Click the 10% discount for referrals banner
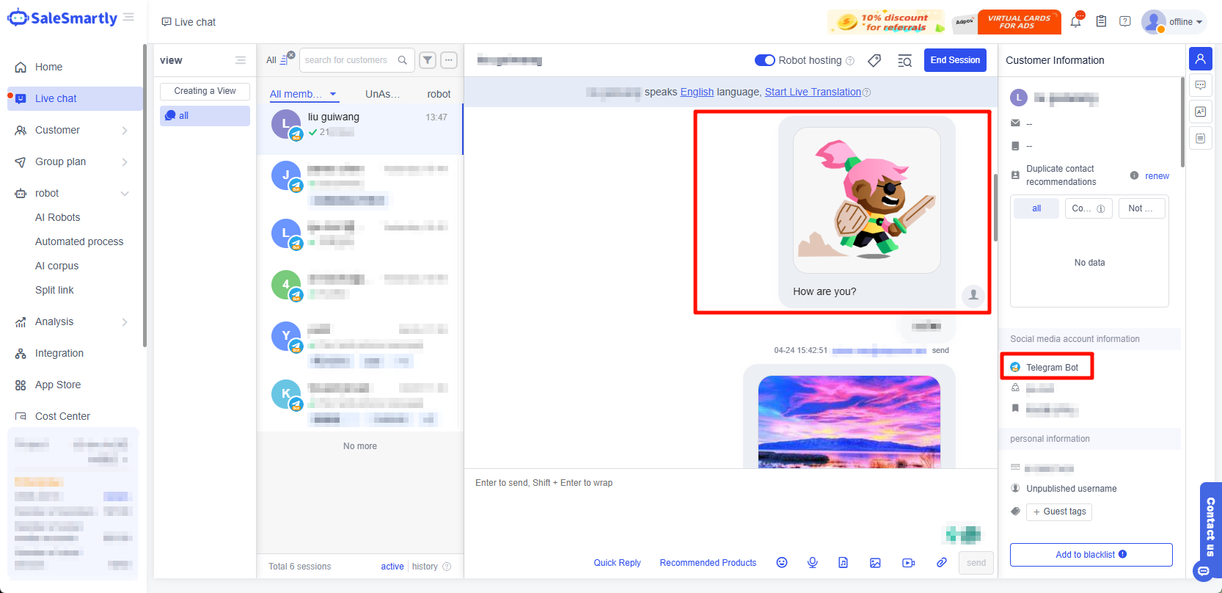This screenshot has height=593, width=1222. tap(886, 22)
